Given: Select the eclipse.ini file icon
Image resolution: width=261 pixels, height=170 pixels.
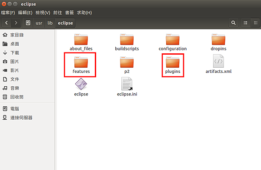Looking at the screenshot, I should point(127,84).
